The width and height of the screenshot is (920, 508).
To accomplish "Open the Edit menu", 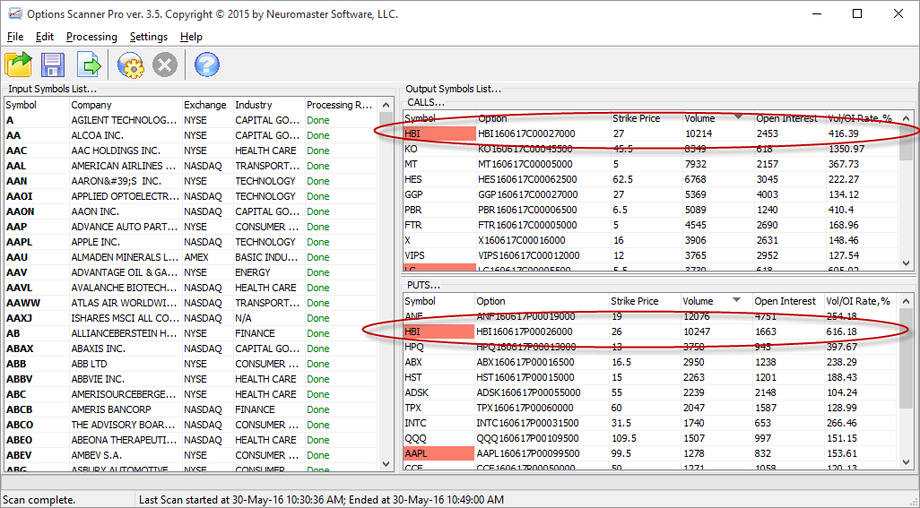I will pos(45,37).
